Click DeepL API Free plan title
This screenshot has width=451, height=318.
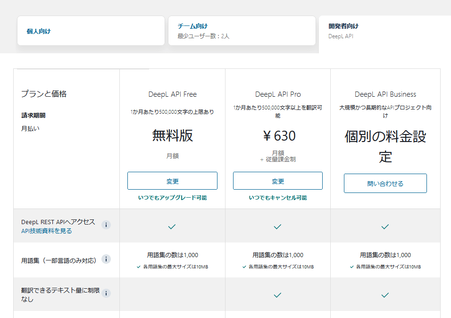(173, 94)
